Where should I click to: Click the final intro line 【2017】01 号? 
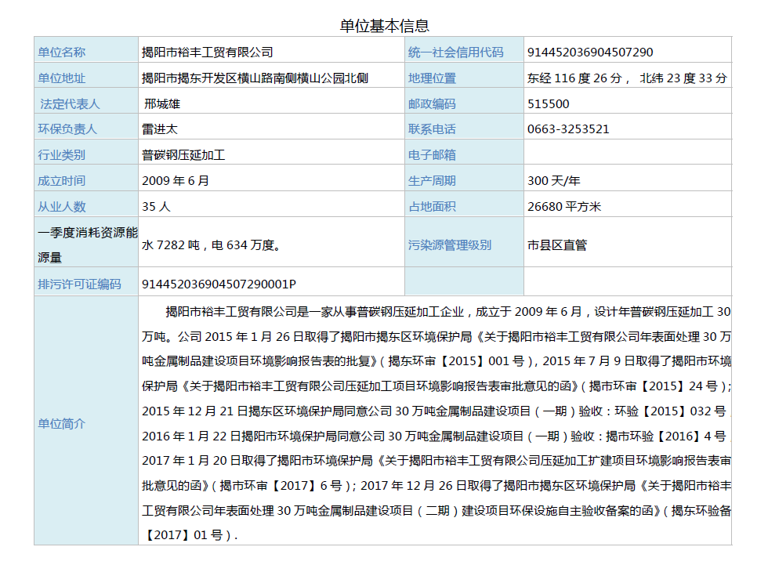click(x=190, y=534)
